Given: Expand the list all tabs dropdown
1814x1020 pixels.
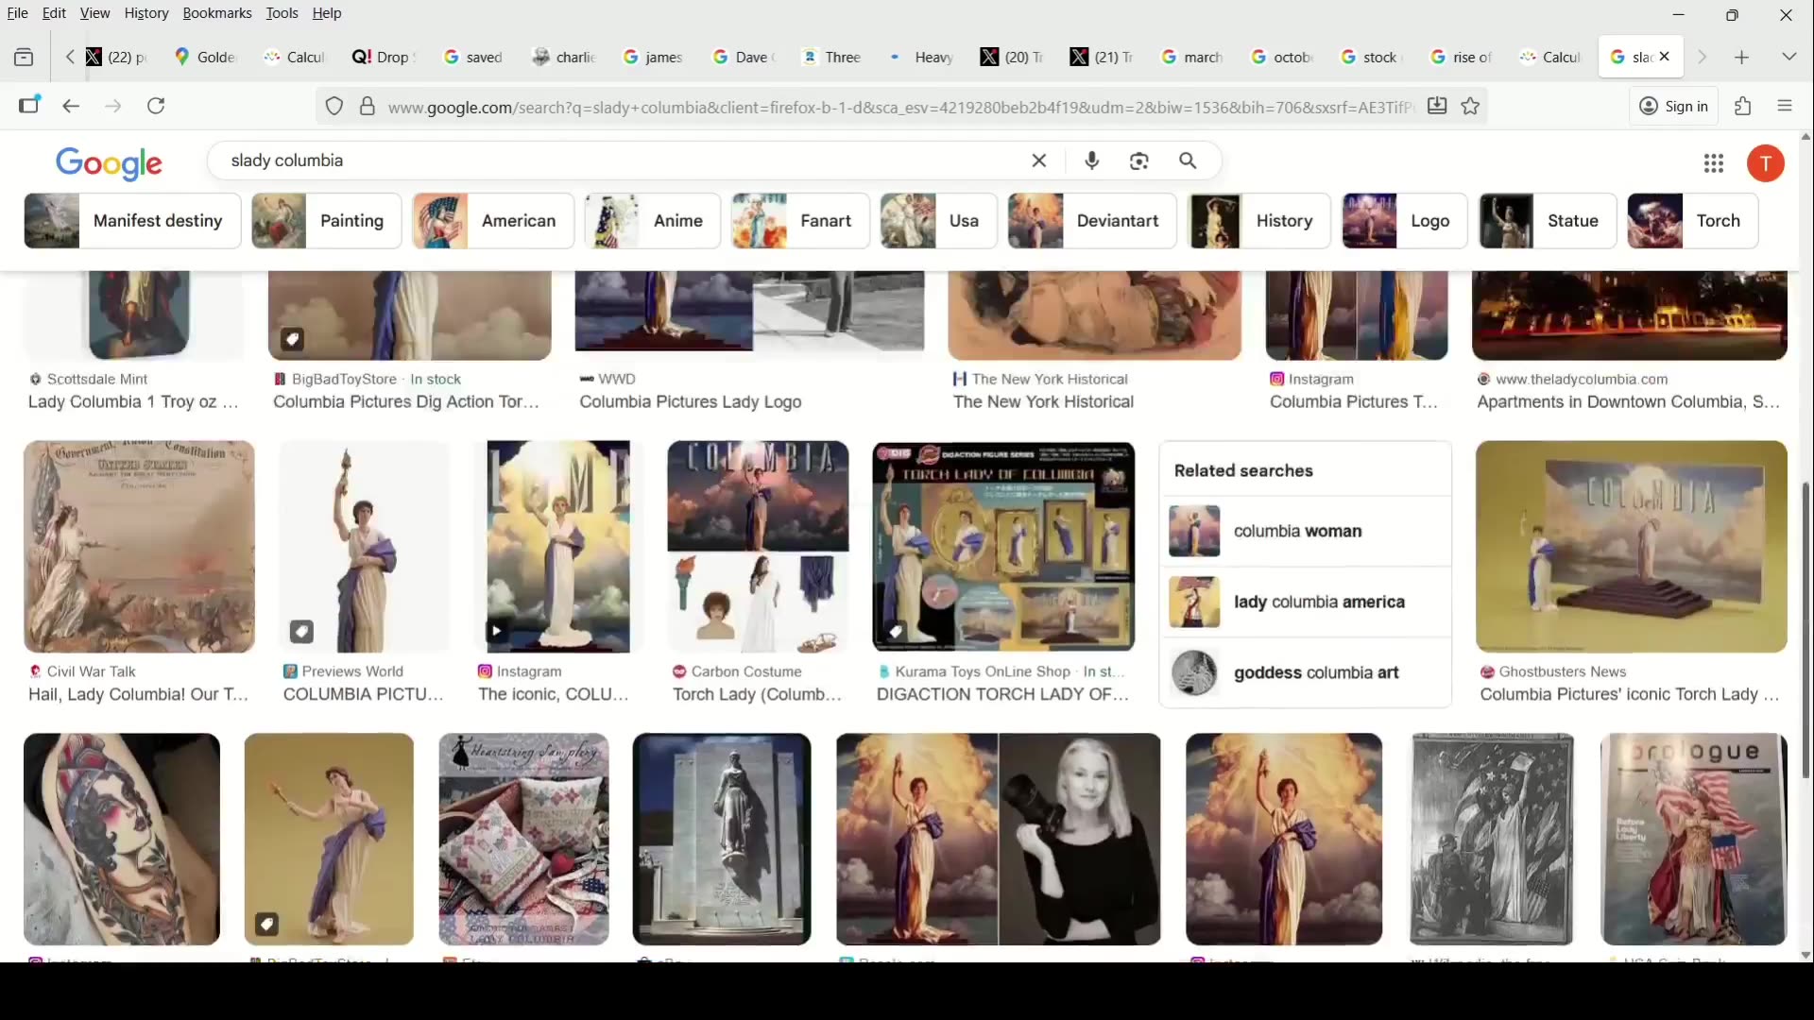Looking at the screenshot, I should click(1789, 58).
